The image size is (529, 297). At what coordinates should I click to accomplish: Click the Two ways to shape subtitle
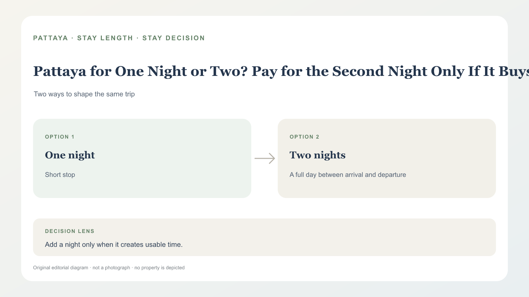(x=84, y=94)
